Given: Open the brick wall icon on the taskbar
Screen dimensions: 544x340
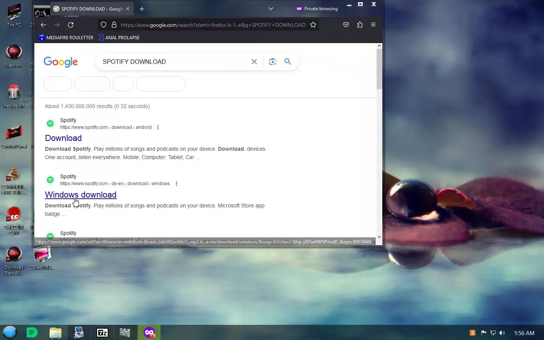Looking at the screenshot, I should tap(125, 332).
